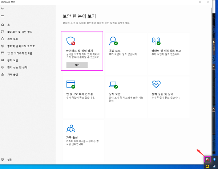Click the Steam tray icon

coord(214,166)
